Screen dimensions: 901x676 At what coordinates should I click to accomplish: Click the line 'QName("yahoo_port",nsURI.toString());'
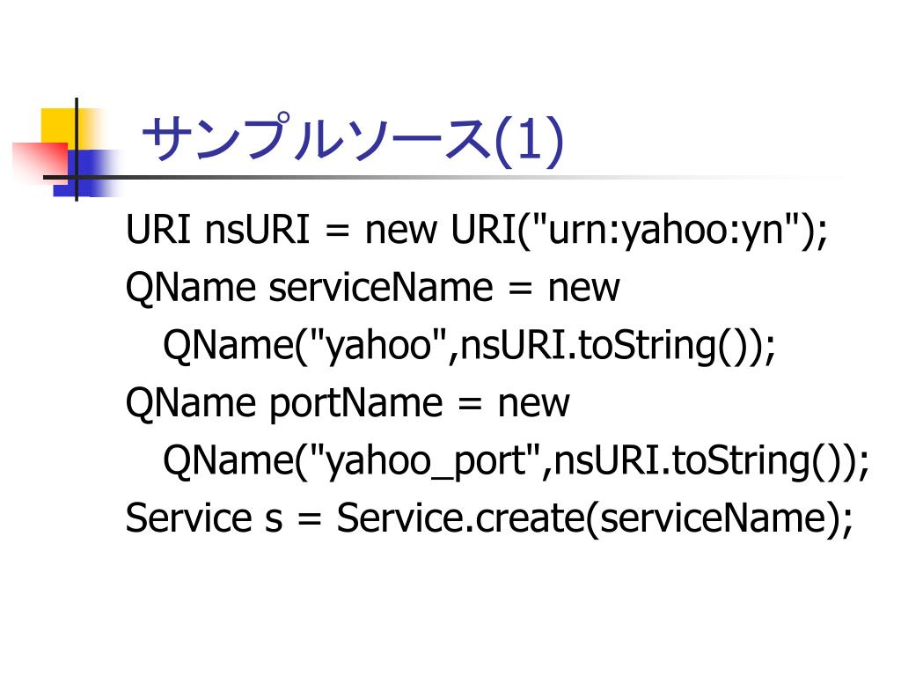516,461
